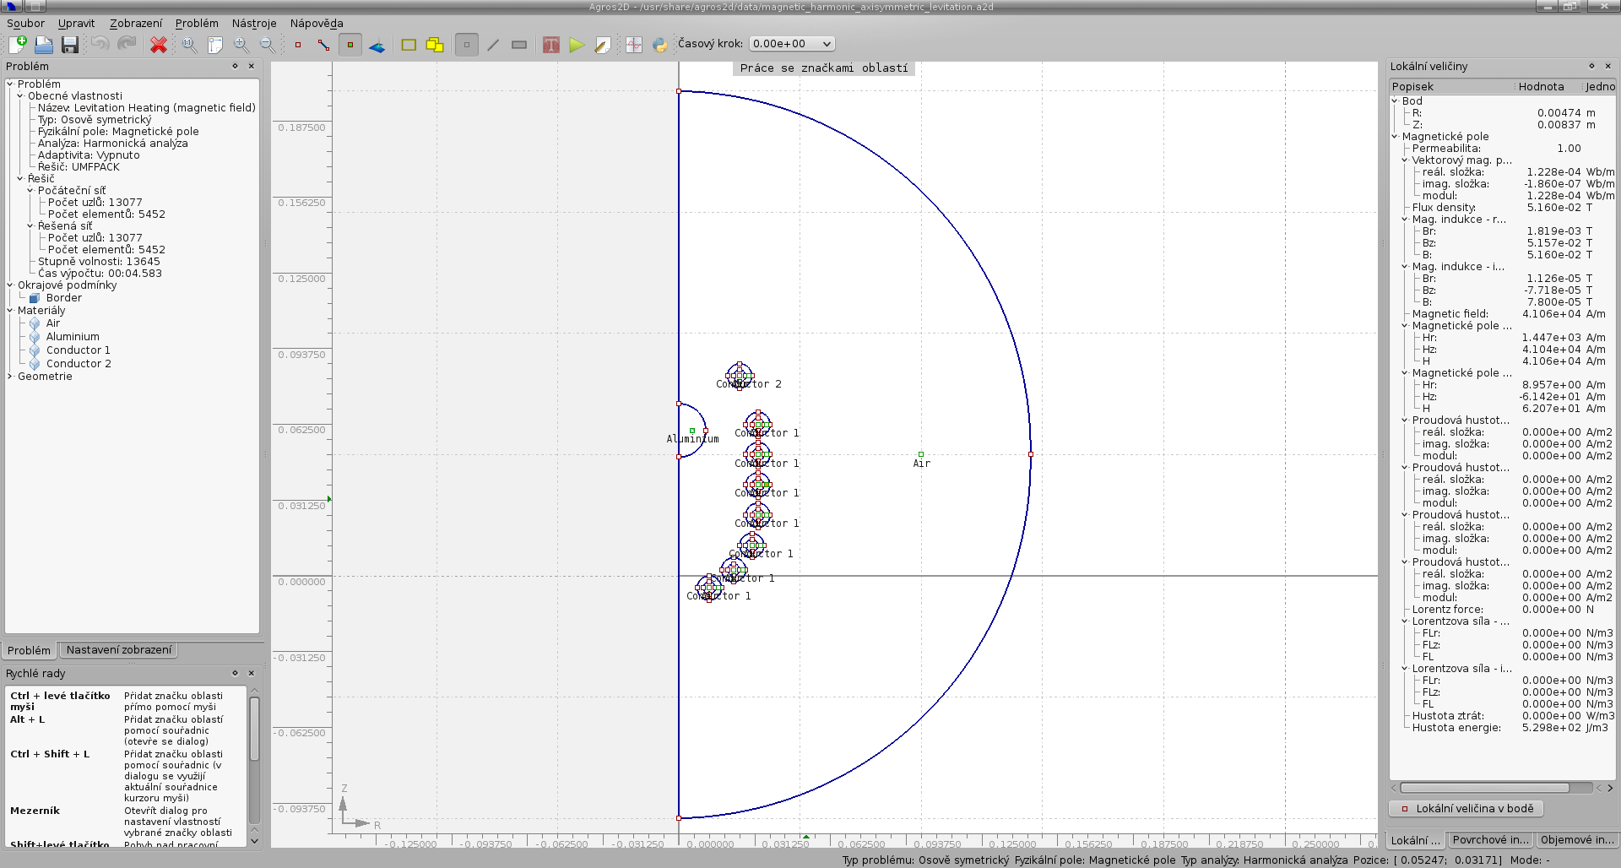
Task: Toggle the operate on nodes mode
Action: coord(298,45)
